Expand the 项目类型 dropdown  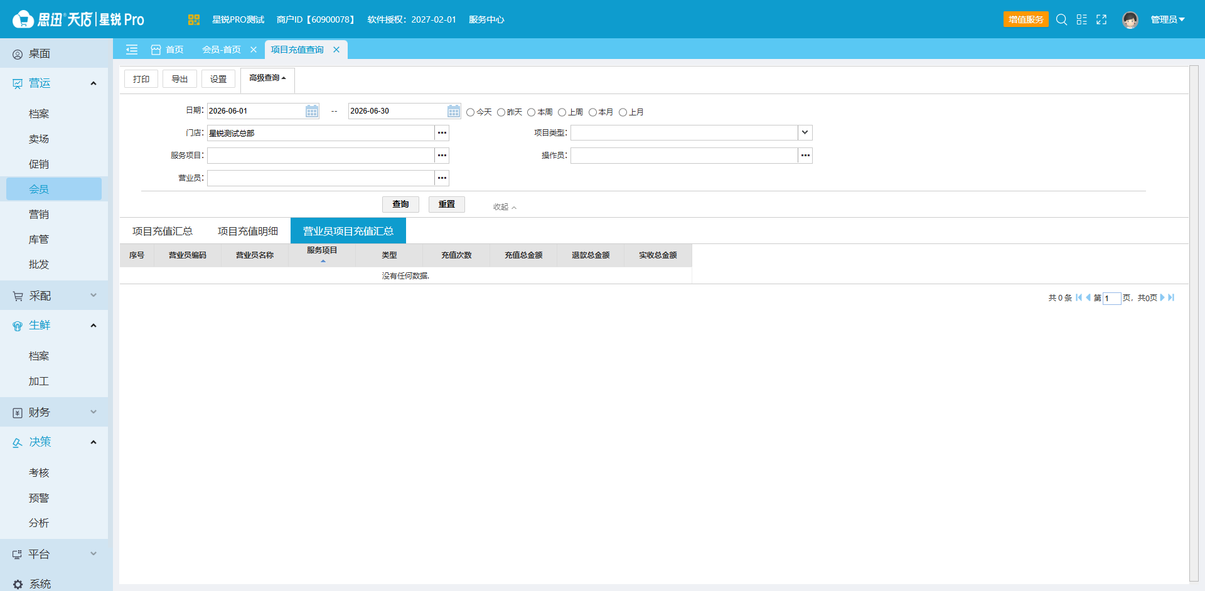[x=805, y=133]
